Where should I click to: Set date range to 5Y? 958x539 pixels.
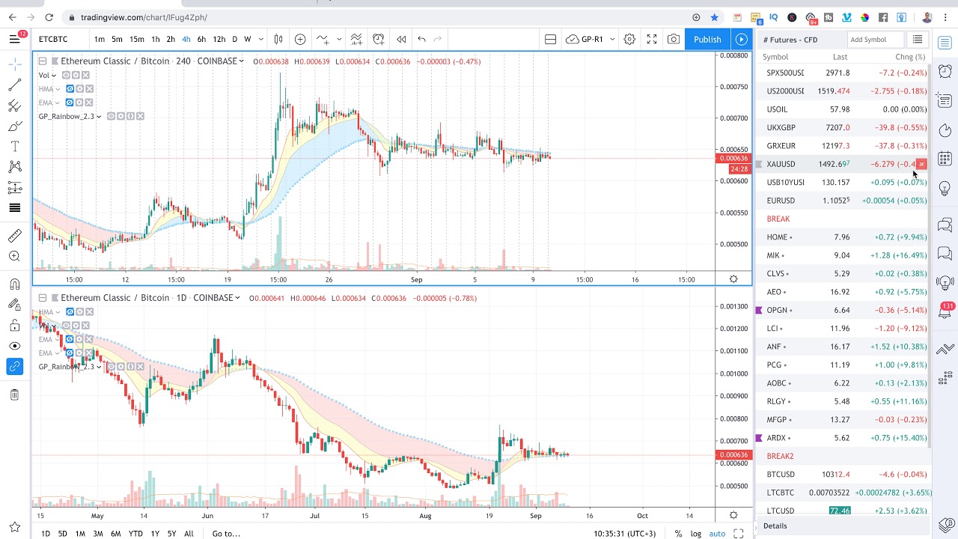tap(171, 534)
